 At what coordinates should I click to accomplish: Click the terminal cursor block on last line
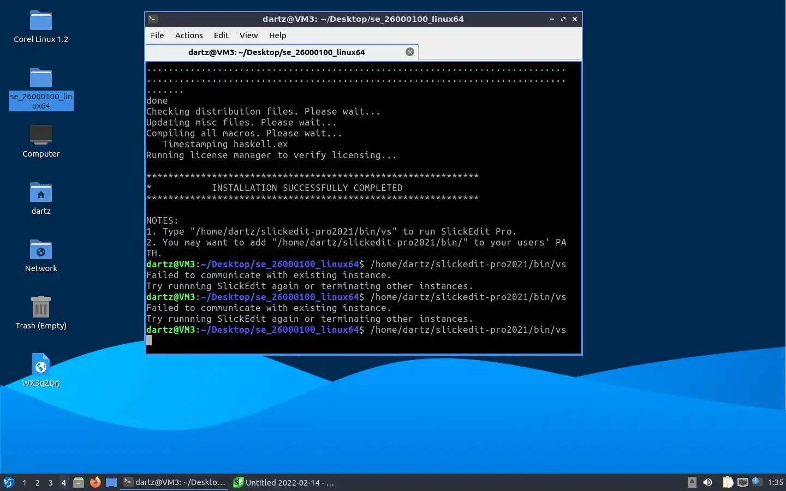pyautogui.click(x=149, y=340)
